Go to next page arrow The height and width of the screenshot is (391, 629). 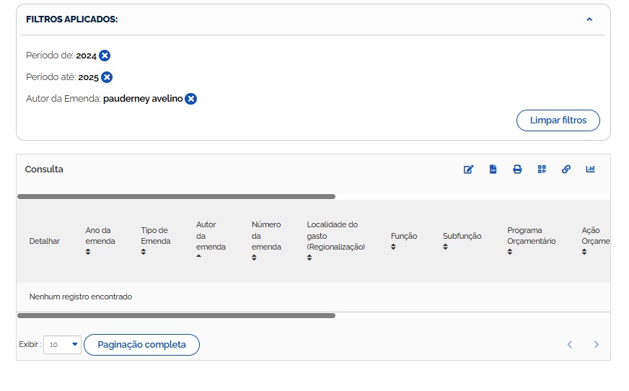tap(596, 345)
